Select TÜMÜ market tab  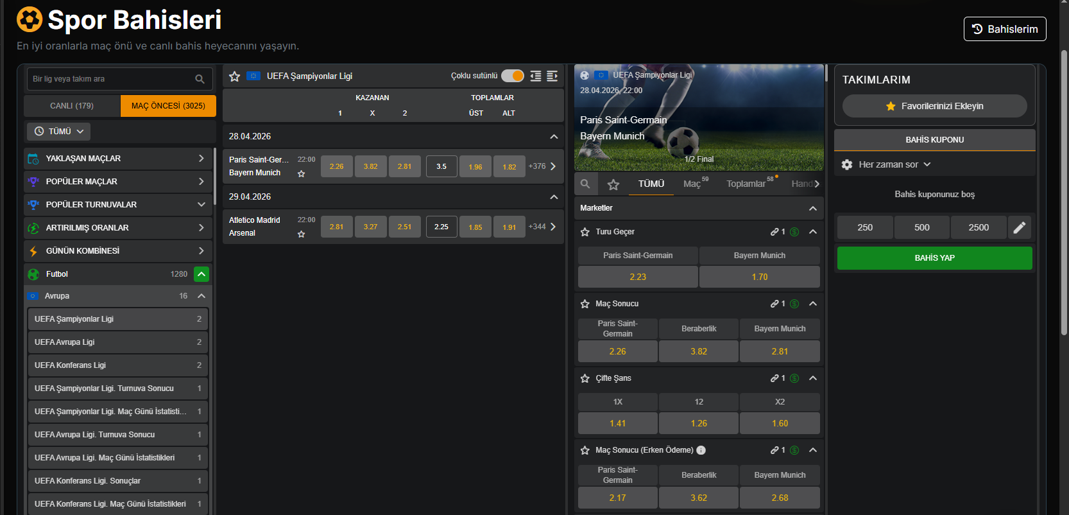pos(651,184)
